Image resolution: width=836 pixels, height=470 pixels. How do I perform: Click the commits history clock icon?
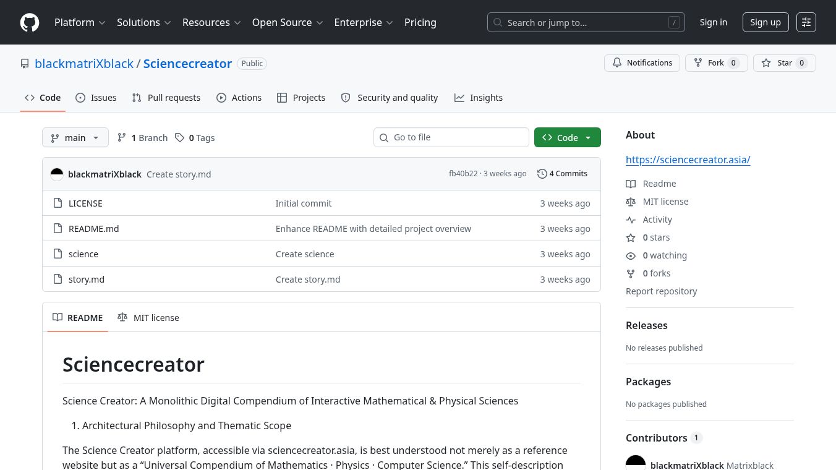tap(542, 174)
